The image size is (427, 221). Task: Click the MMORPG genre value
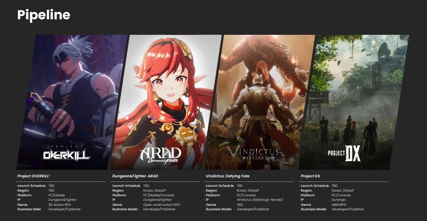point(339,204)
